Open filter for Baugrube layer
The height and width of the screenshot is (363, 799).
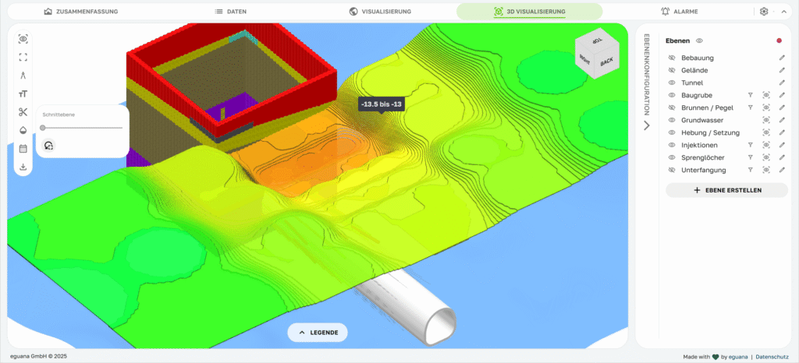749,95
